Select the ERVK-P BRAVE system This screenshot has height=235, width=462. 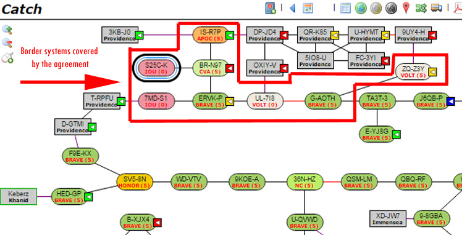(x=211, y=102)
